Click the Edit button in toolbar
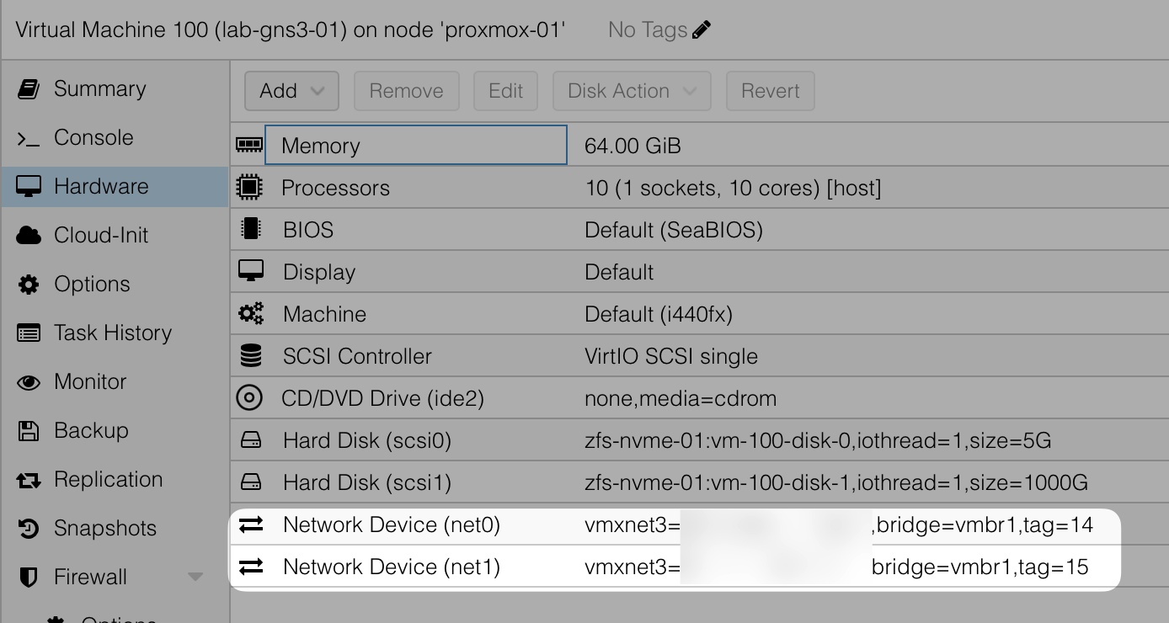The height and width of the screenshot is (623, 1169). pos(505,91)
